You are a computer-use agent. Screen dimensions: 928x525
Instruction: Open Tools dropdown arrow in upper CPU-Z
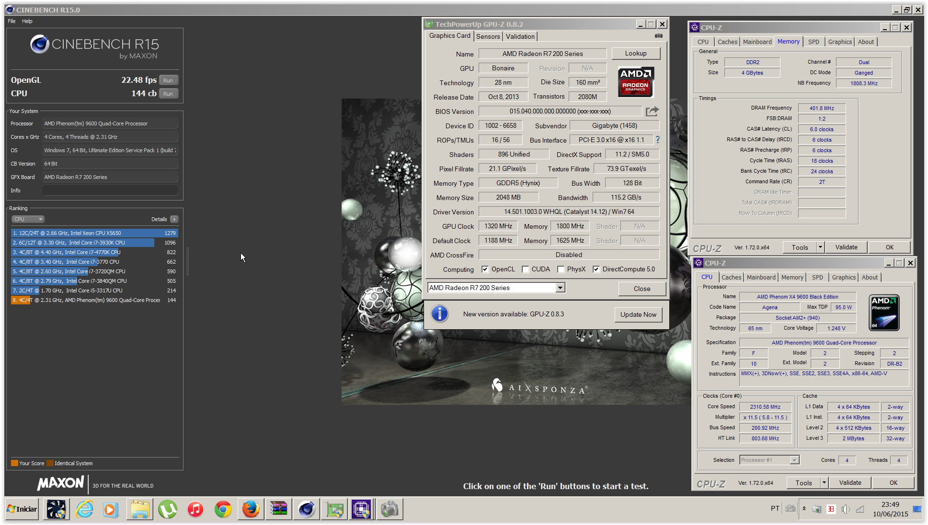(x=820, y=247)
